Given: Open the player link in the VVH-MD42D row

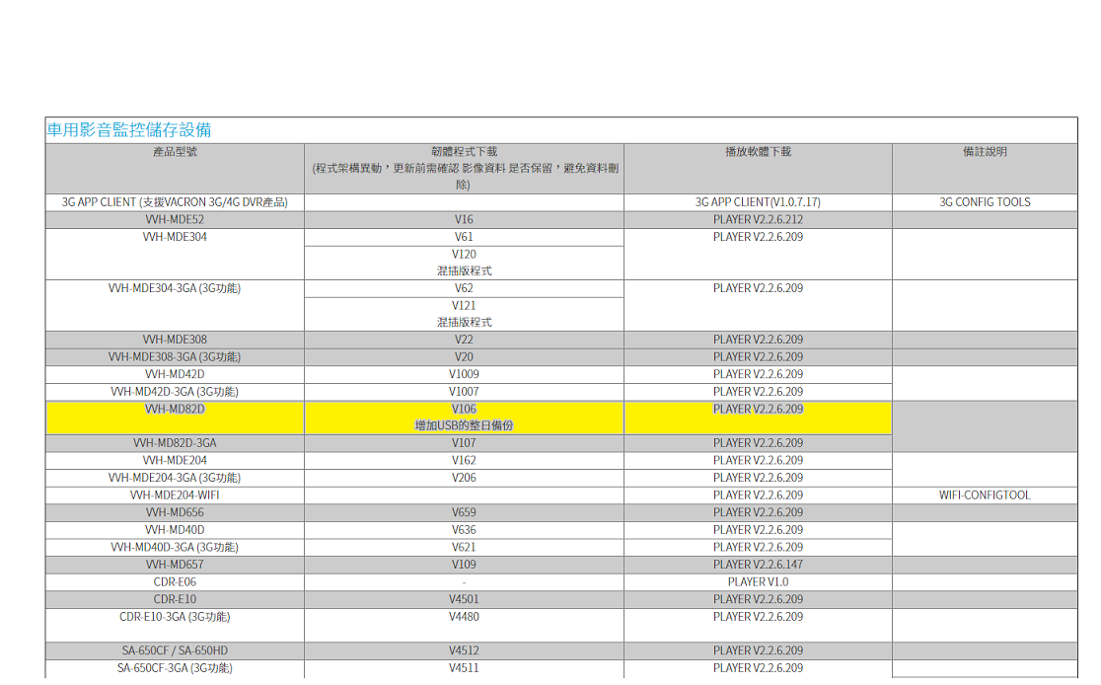Looking at the screenshot, I should (758, 374).
